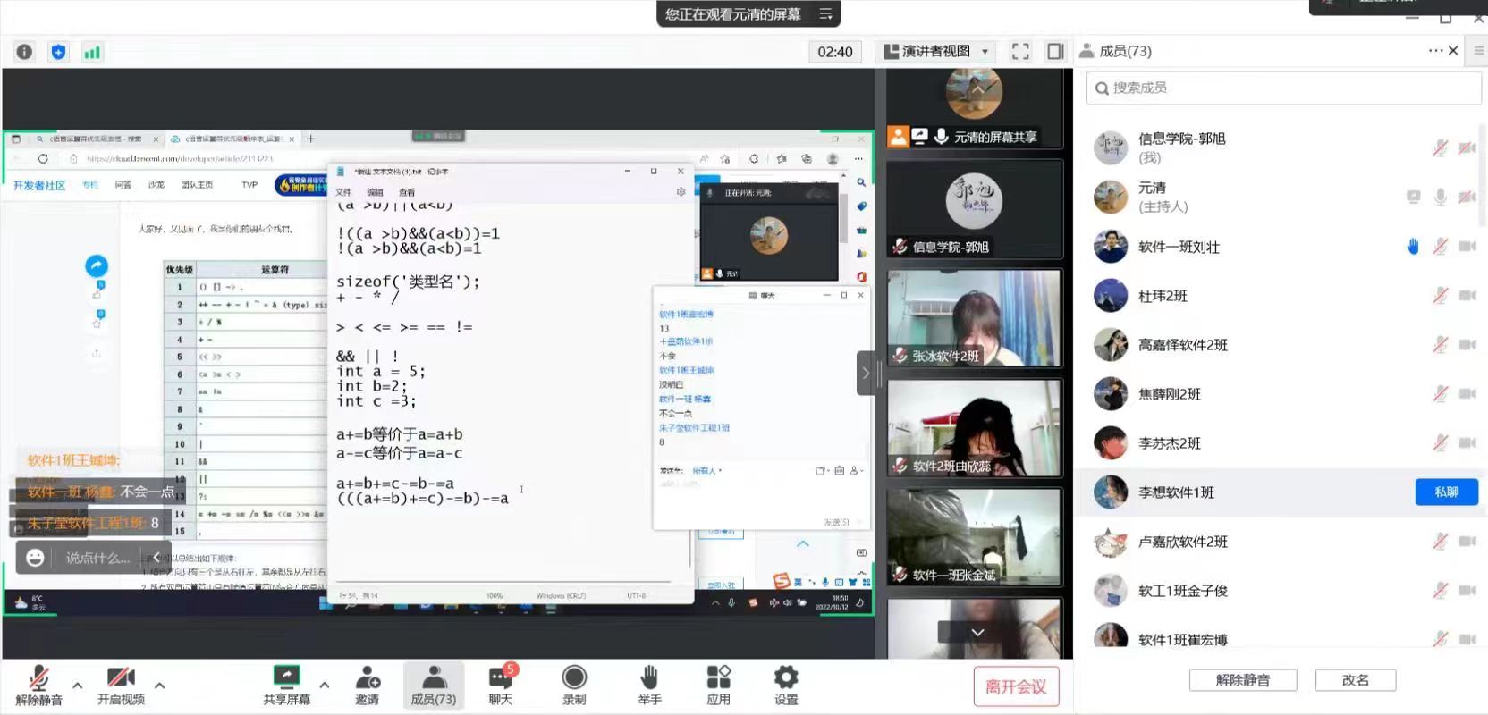Turn on camera with 开启视频
Viewport: 1488px width, 715px height.
click(x=121, y=685)
